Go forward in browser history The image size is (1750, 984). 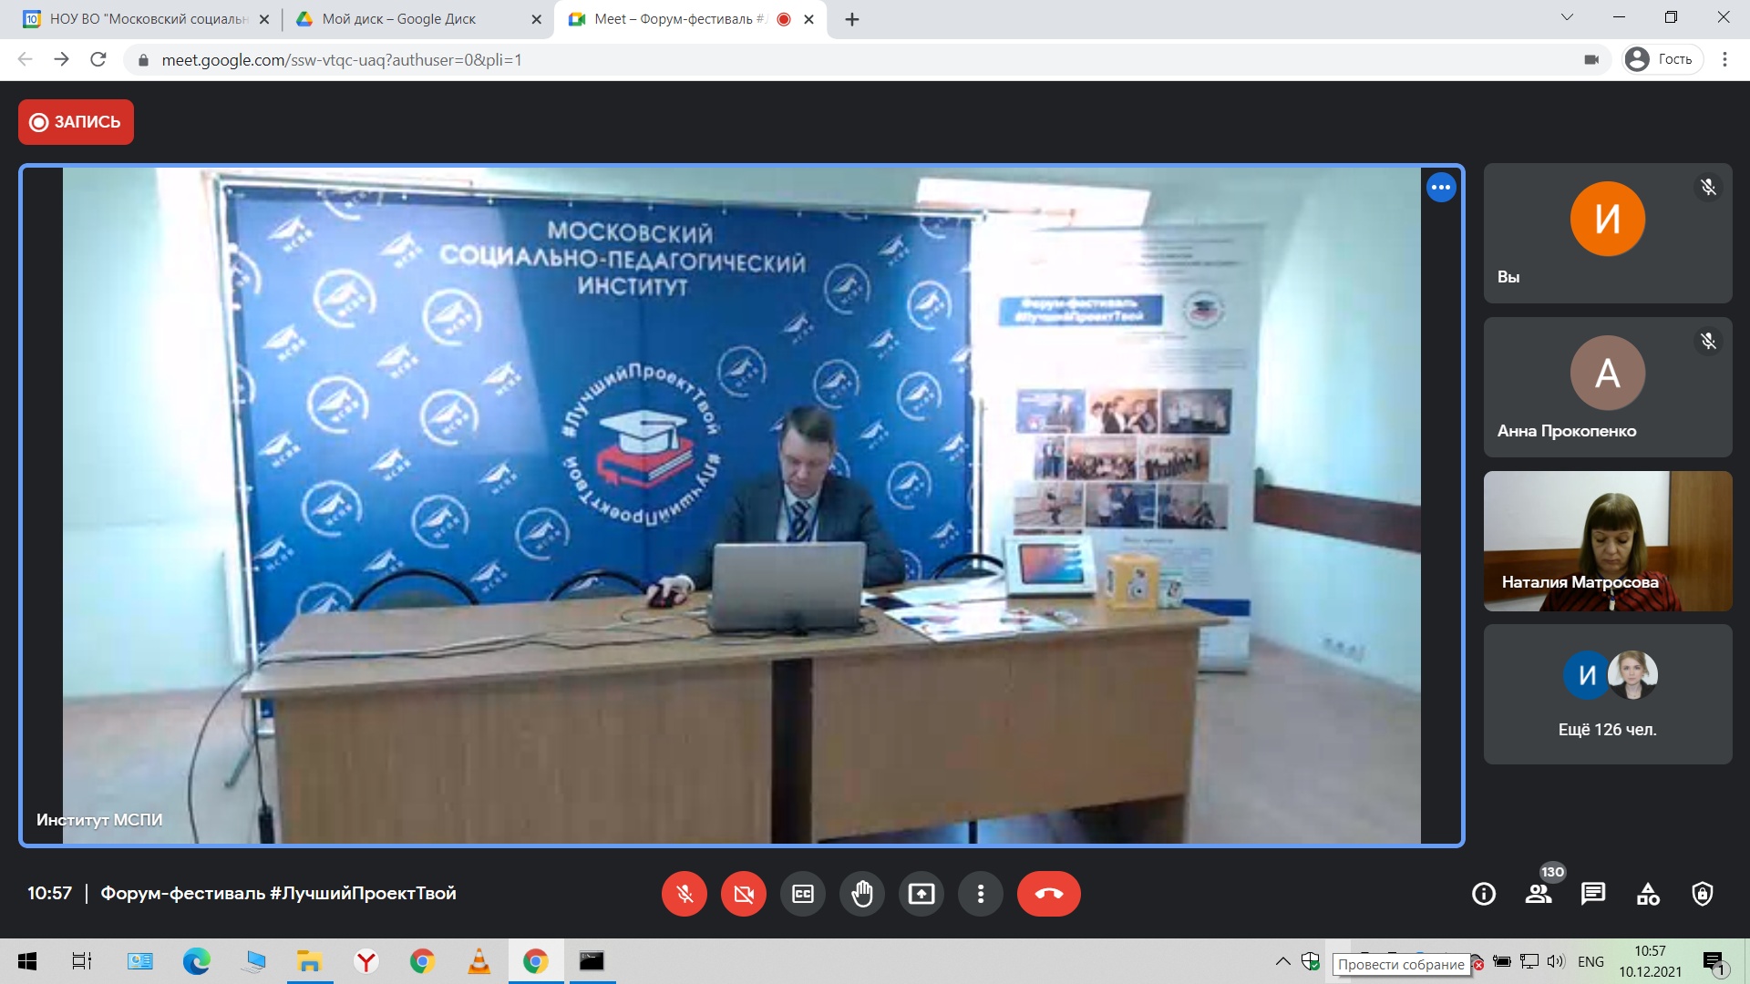pos(62,59)
